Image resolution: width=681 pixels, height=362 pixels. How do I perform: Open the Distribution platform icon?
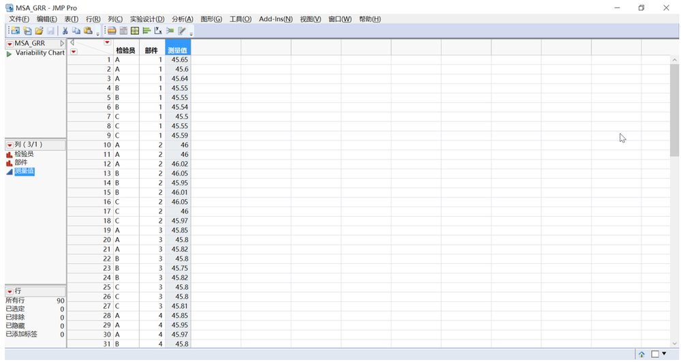coord(112,31)
